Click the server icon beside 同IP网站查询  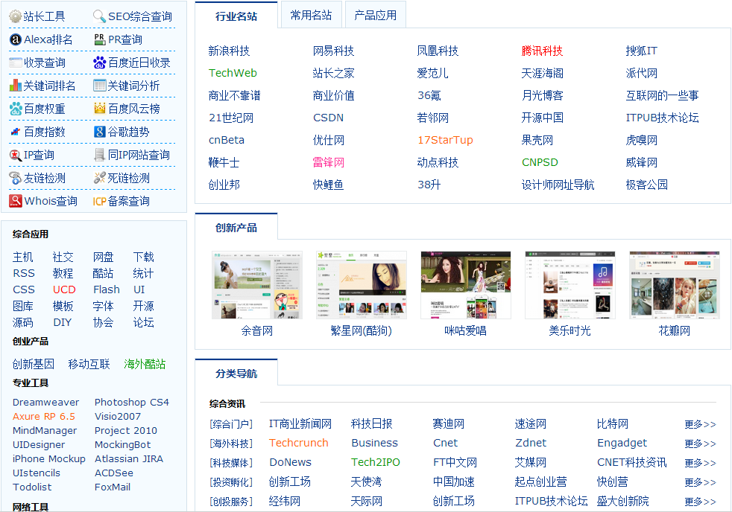click(x=99, y=155)
